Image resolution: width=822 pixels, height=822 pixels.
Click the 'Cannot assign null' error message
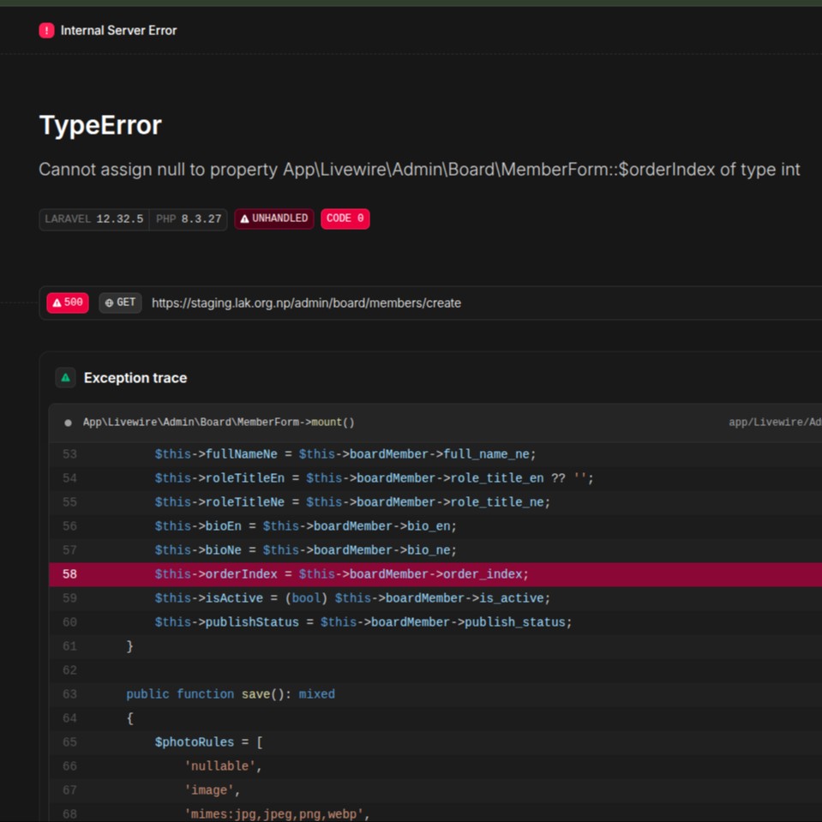pos(419,170)
